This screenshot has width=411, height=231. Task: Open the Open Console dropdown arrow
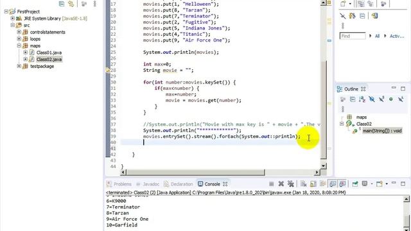(x=387, y=184)
